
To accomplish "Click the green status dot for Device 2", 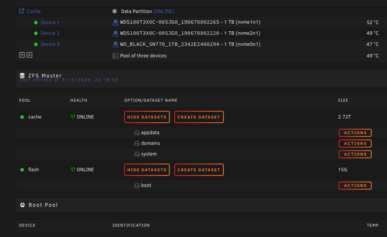I will coord(36,33).
